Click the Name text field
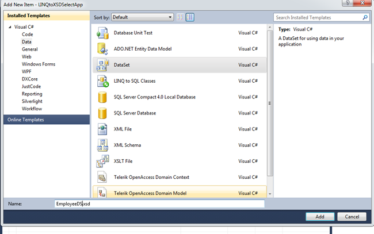This screenshot has height=234, width=374. tap(159, 204)
